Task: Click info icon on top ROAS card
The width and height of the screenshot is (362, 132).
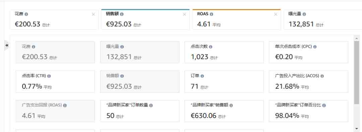Action: coord(212,14)
